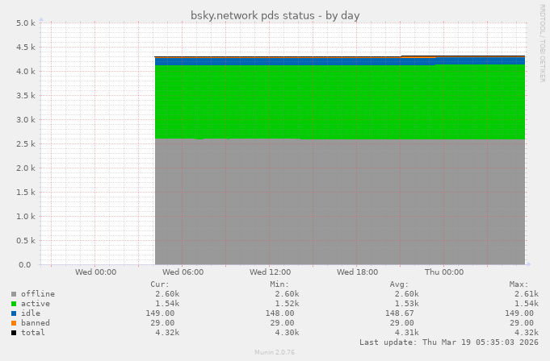Click the 'Wed 06:00' x-axis label
This screenshot has height=361, width=550.
click(183, 272)
